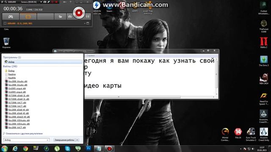Open dxdiag program result
Viewport: 271px width, 152px height.
[x=43, y=62]
